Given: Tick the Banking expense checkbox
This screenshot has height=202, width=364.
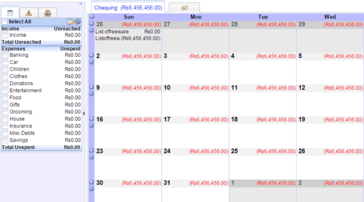Looking at the screenshot, I should coord(5,55).
